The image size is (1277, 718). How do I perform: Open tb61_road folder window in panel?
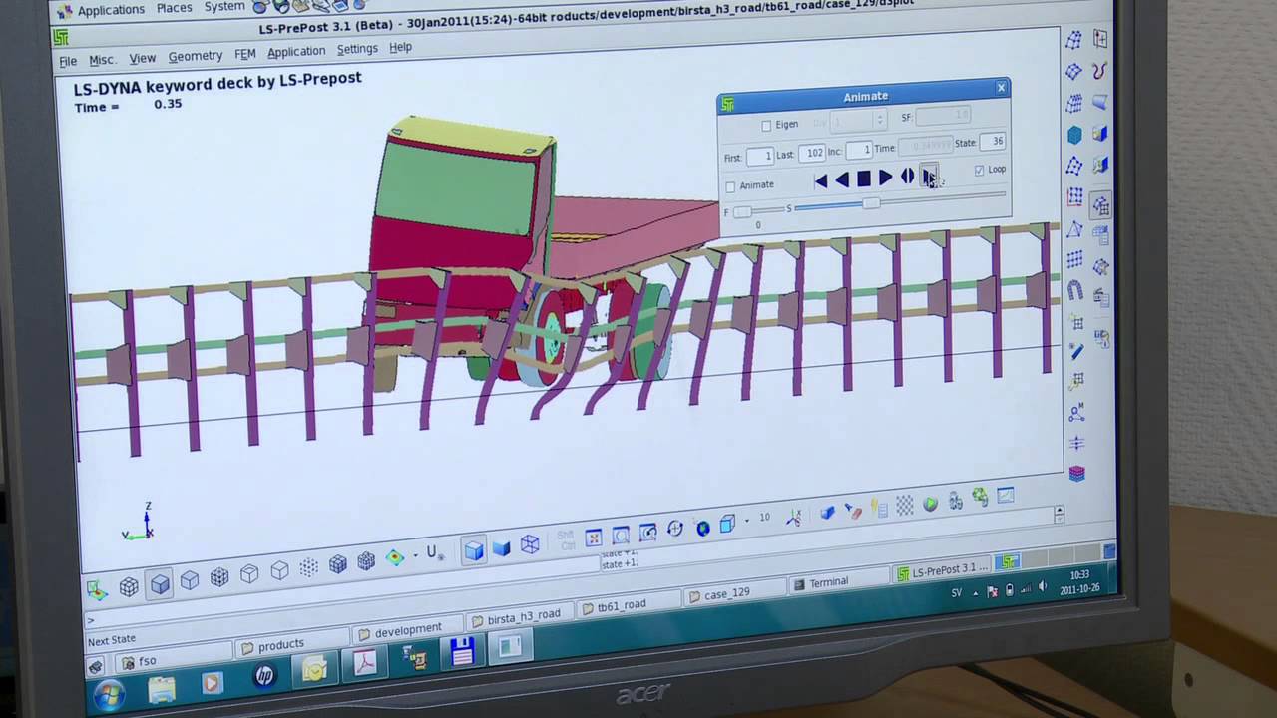[627, 605]
